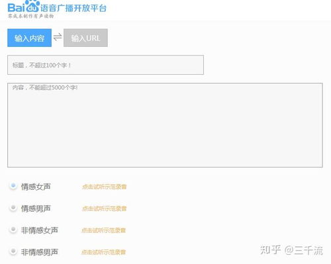Focus the title field limited to 100 characters
Screen dimensions: 331x264
pos(105,65)
